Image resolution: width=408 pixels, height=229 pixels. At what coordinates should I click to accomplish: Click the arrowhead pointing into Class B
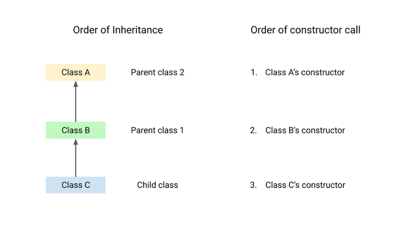coord(76,142)
